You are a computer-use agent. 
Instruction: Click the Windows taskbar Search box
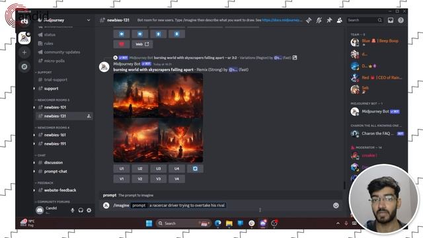183,223
